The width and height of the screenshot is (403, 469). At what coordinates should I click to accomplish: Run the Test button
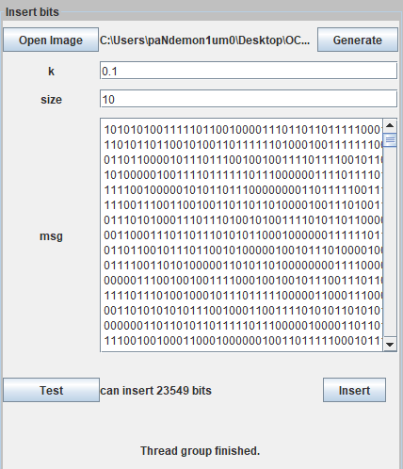point(51,390)
